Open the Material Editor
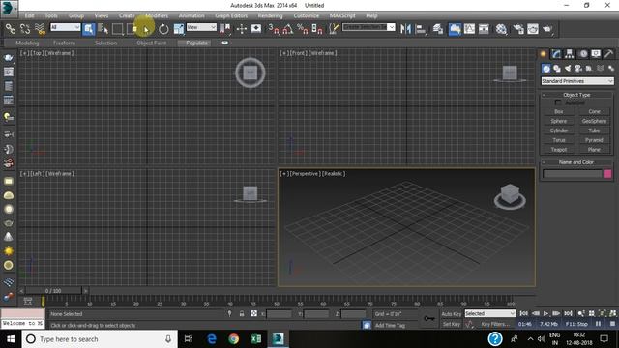619x348 pixels. tap(501, 29)
